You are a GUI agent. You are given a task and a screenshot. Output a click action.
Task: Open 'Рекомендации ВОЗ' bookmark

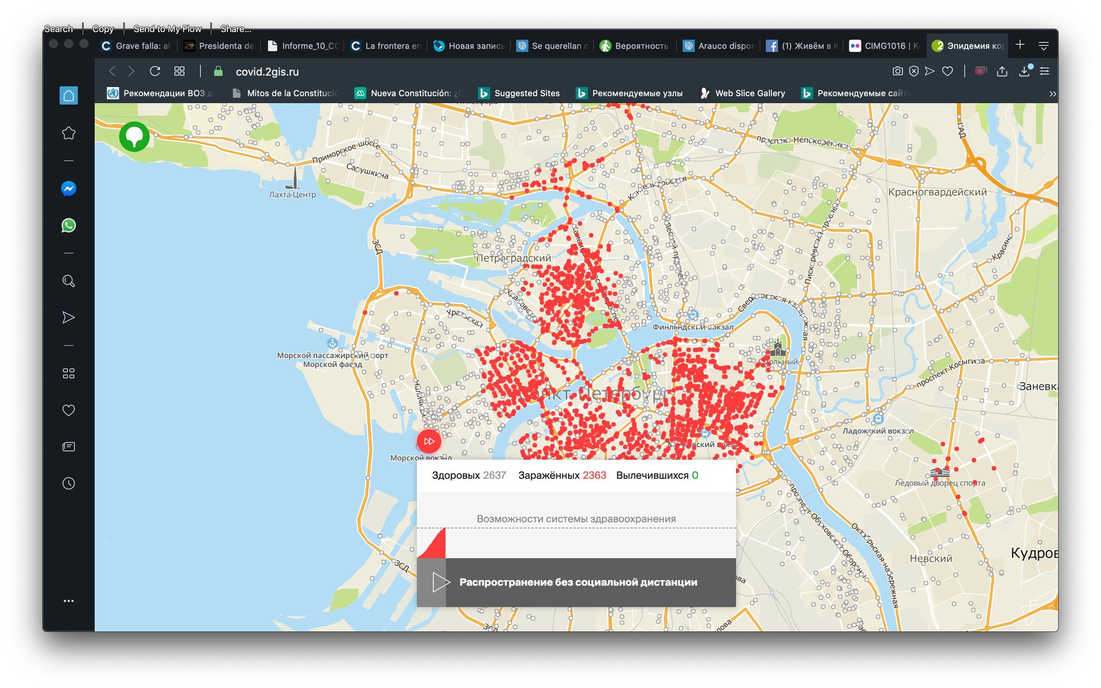pos(160,93)
